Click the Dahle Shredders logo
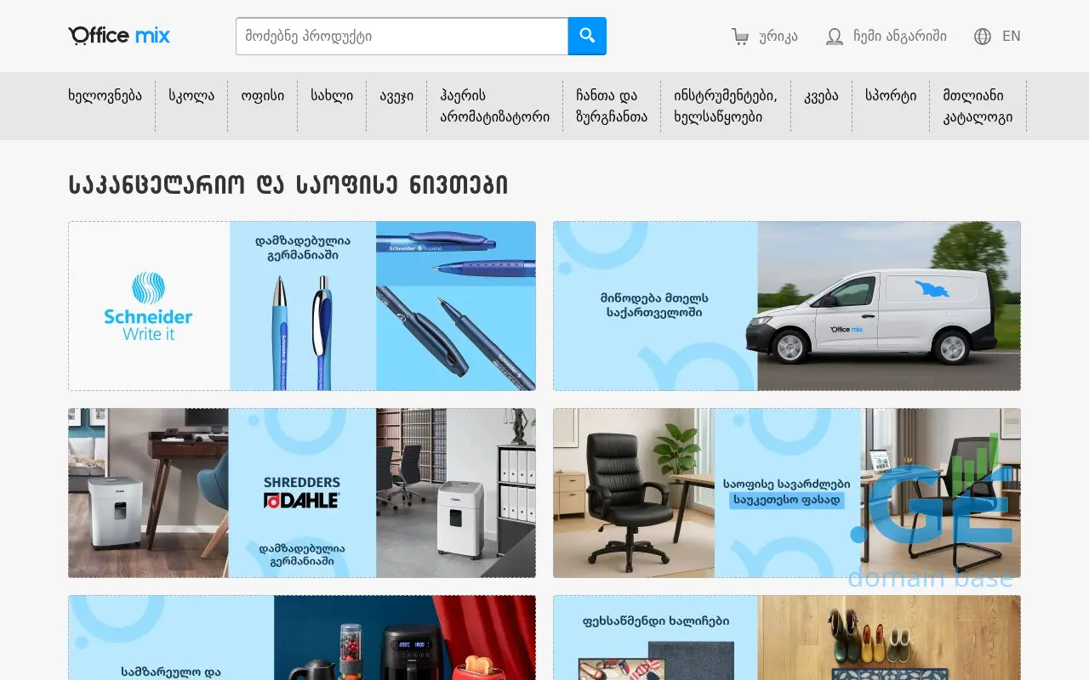 click(301, 493)
